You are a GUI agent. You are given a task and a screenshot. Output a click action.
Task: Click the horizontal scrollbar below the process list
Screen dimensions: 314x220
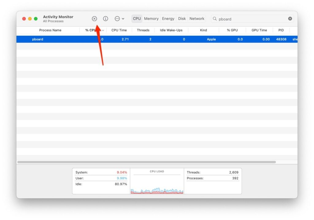pyautogui.click(x=147, y=162)
